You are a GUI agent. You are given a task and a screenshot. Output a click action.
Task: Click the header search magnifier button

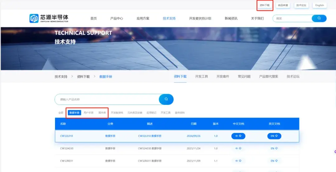click(x=319, y=18)
